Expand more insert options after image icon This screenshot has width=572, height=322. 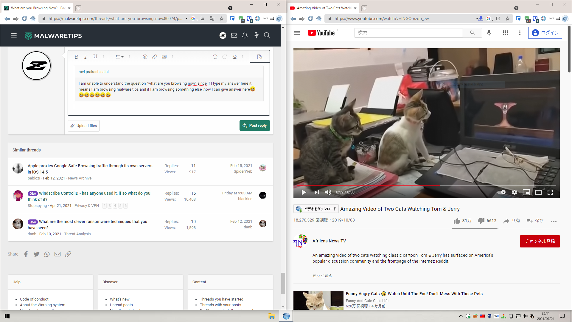point(172,57)
